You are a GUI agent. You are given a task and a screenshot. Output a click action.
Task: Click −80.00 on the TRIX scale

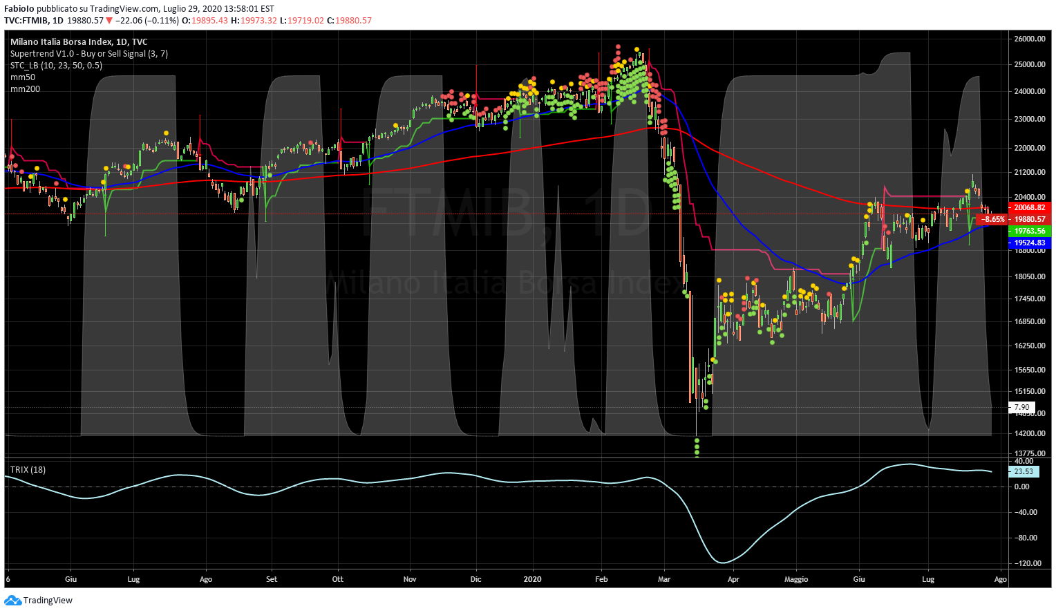[1024, 538]
